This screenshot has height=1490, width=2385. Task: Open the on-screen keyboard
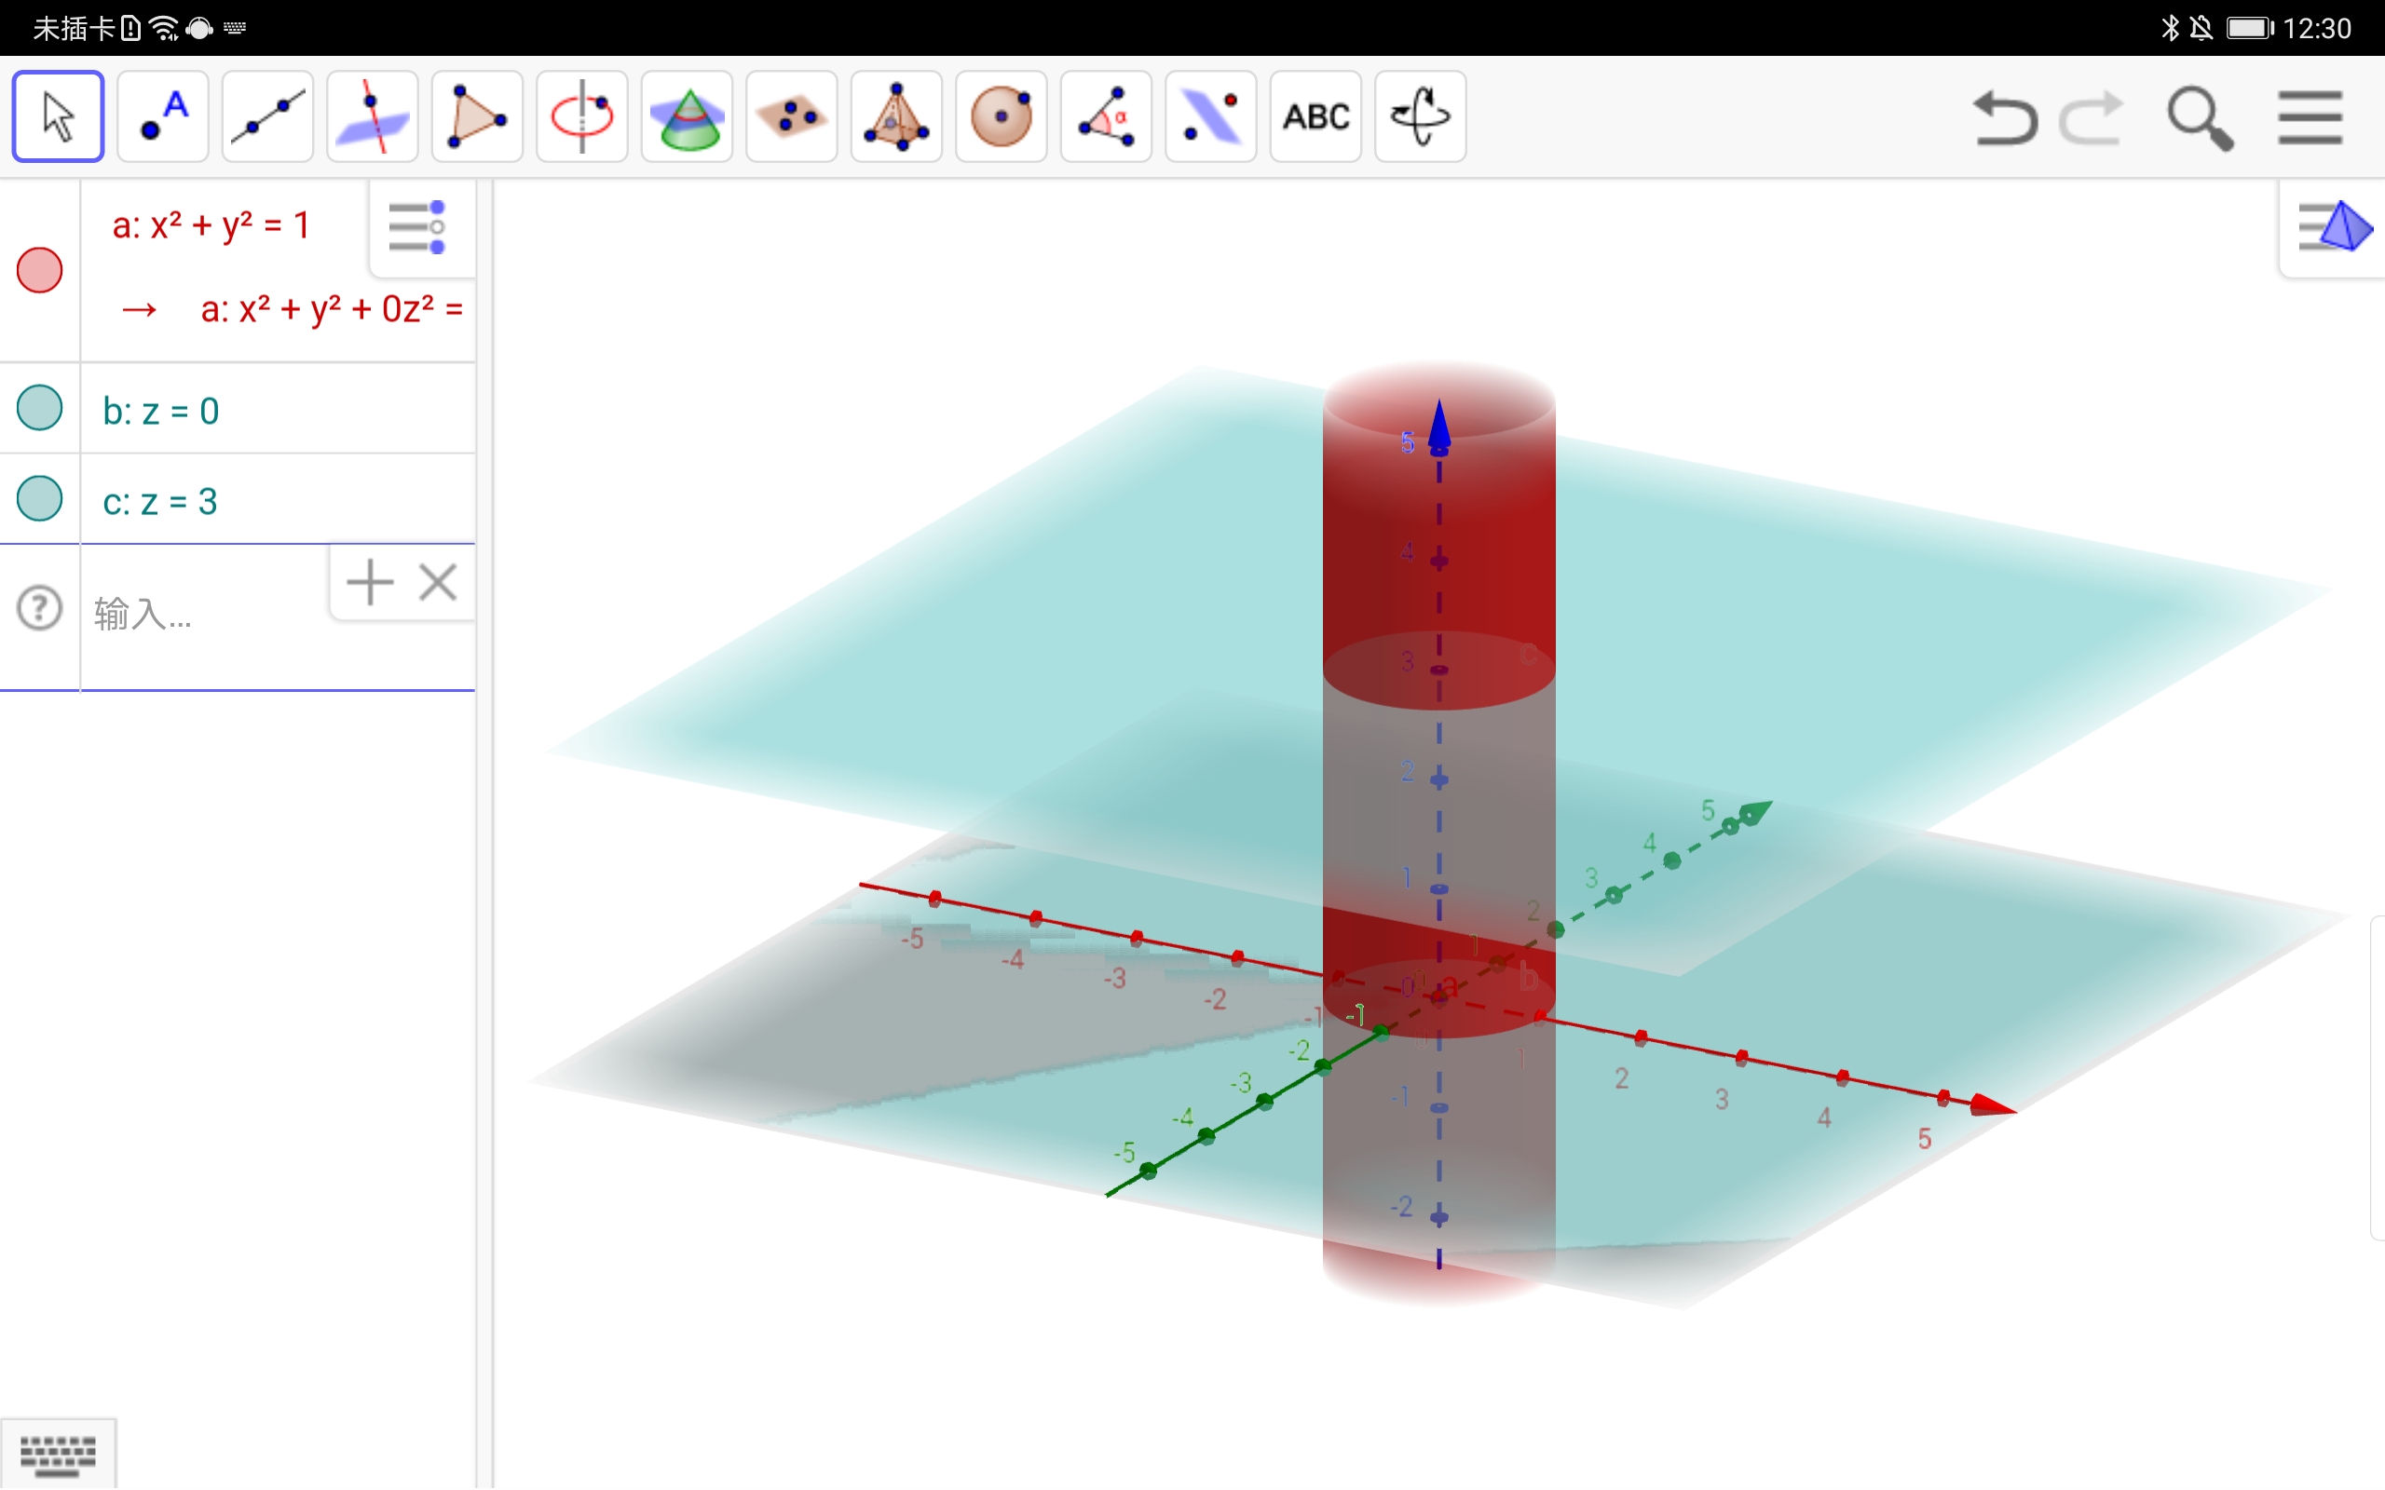(58, 1455)
